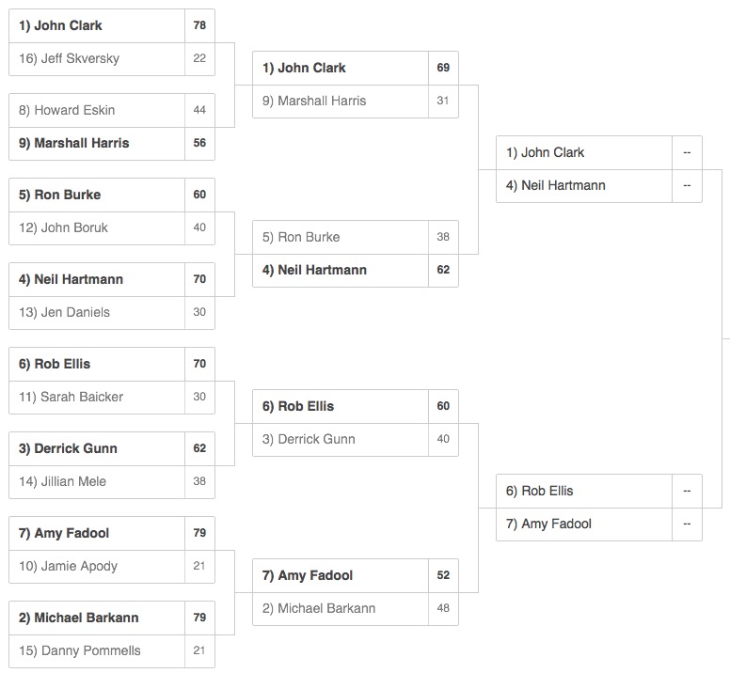Pick John Clark in the semifinal matchup
Screen dimensions: 730x673
click(598, 152)
